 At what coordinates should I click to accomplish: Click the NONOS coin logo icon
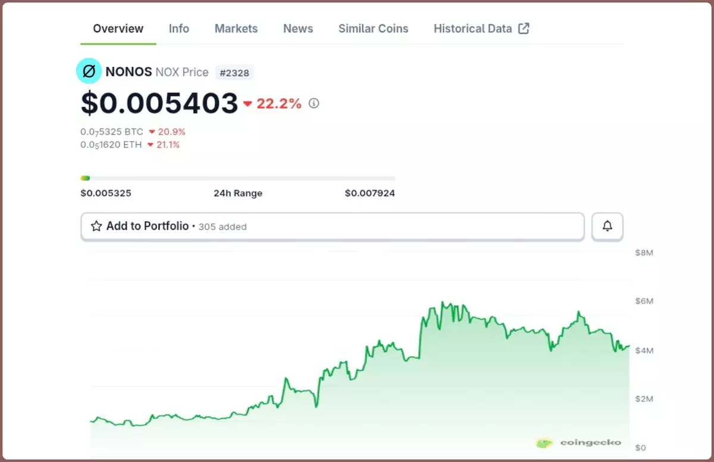coord(89,72)
